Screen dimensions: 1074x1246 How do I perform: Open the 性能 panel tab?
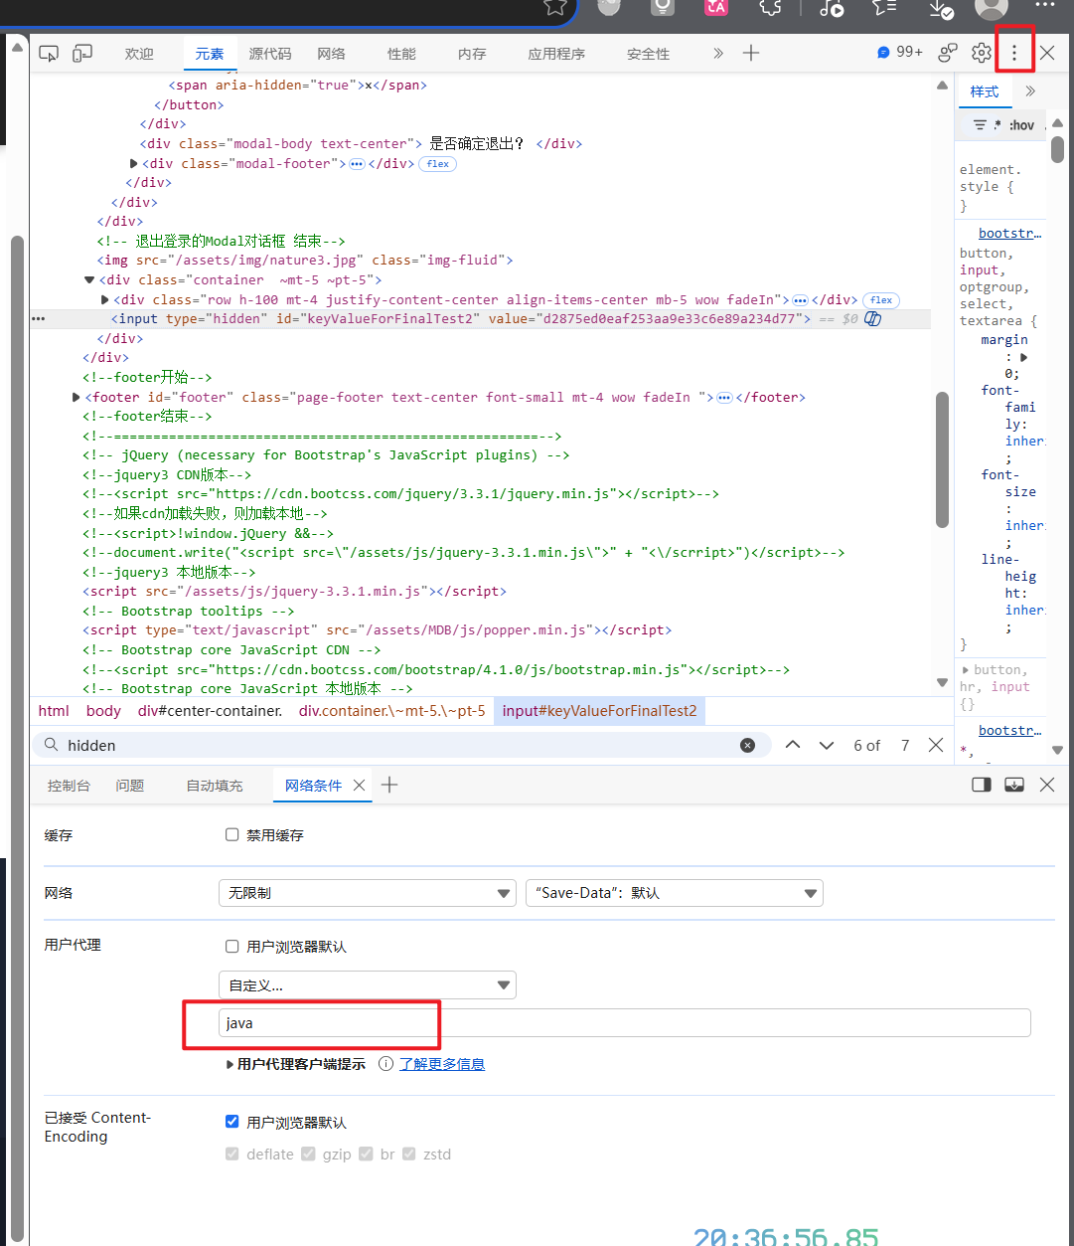coord(401,54)
